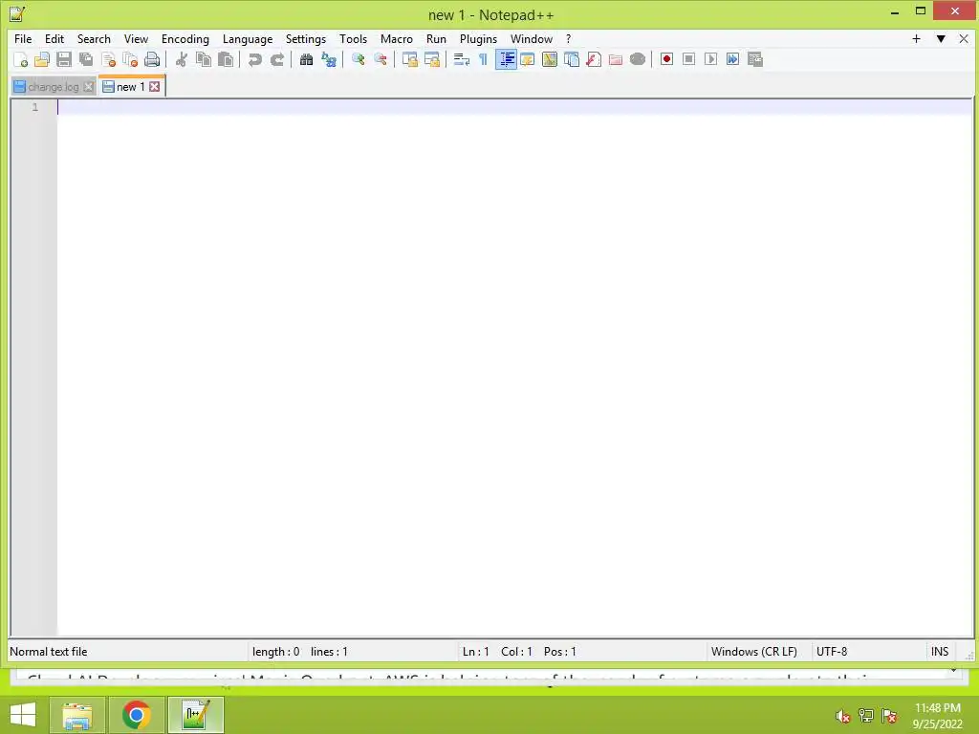Open the Plugins menu
This screenshot has height=734, width=979.
pos(478,38)
